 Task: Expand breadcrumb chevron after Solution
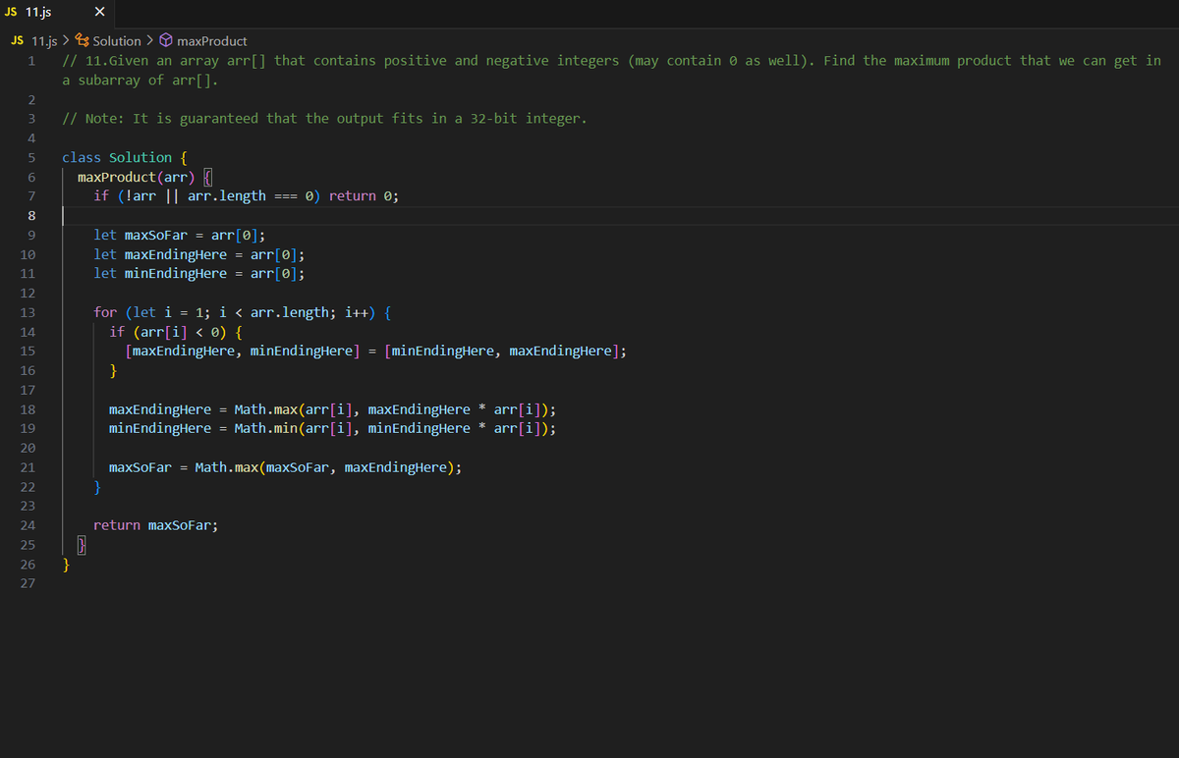149,41
